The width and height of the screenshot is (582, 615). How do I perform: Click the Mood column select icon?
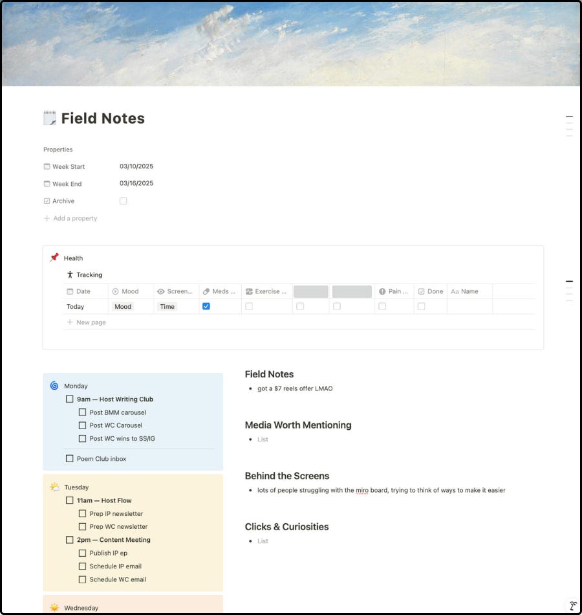pos(115,291)
